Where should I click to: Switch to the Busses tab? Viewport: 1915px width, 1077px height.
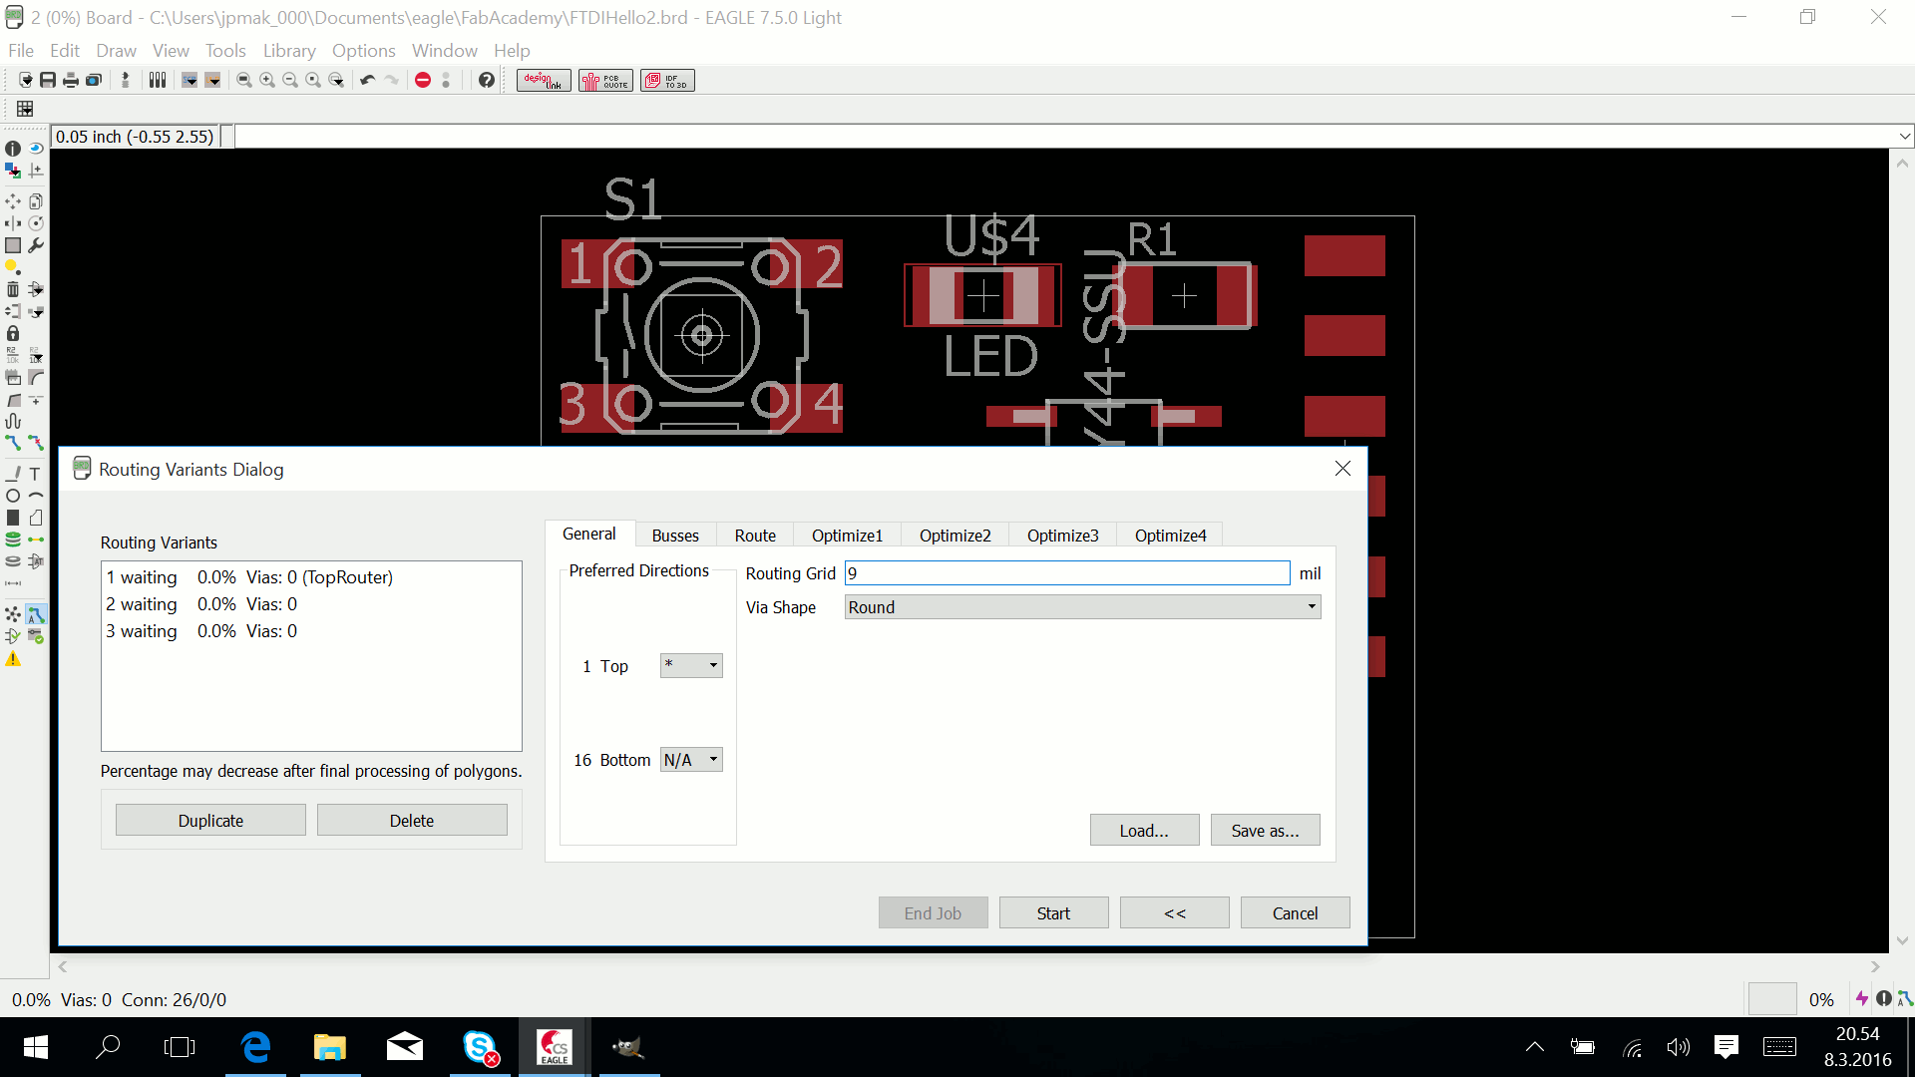674,534
